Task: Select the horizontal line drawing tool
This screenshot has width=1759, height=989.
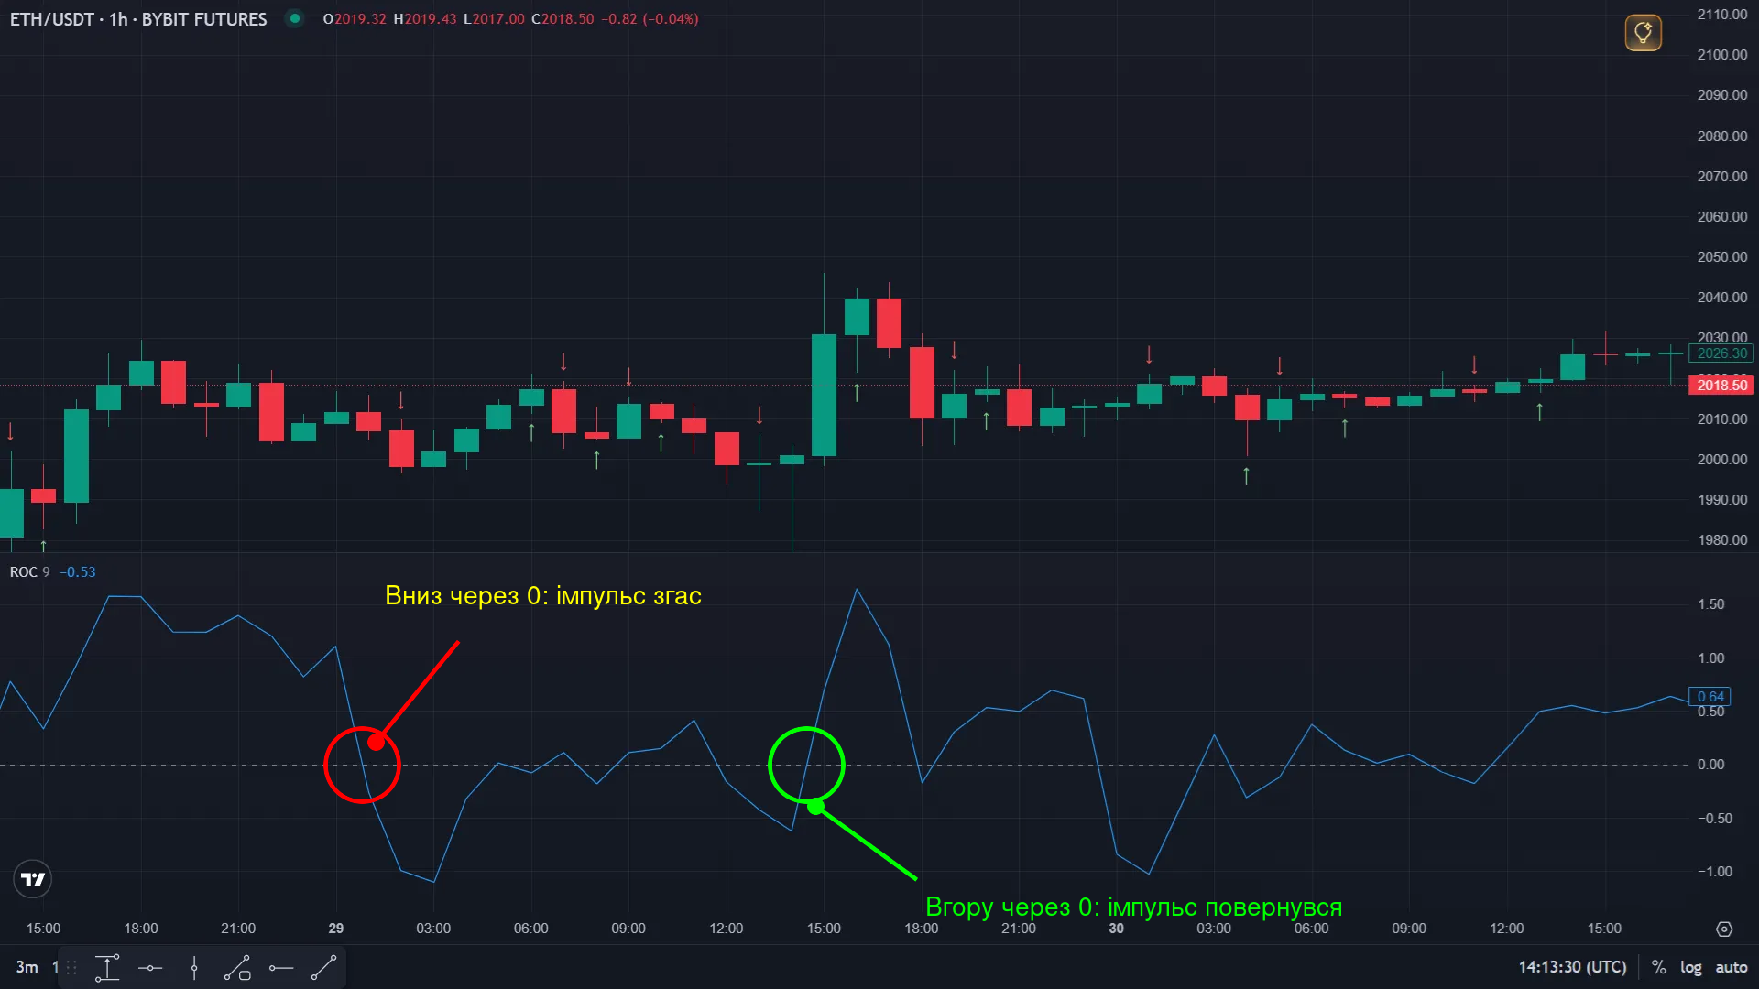Action: click(x=150, y=968)
